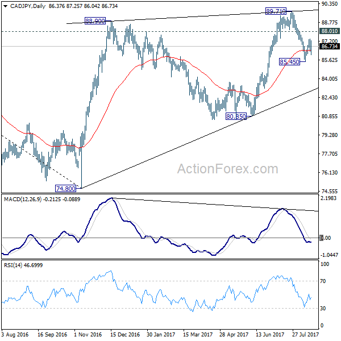341x341 pixels.
Task: Click the MACD 0.00 zero level label
Action: pyautogui.click(x=325, y=238)
